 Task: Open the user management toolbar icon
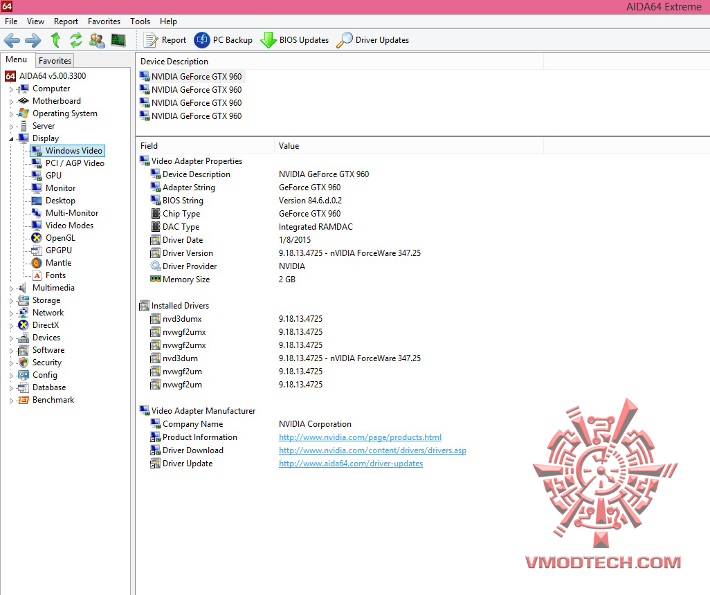tap(96, 40)
